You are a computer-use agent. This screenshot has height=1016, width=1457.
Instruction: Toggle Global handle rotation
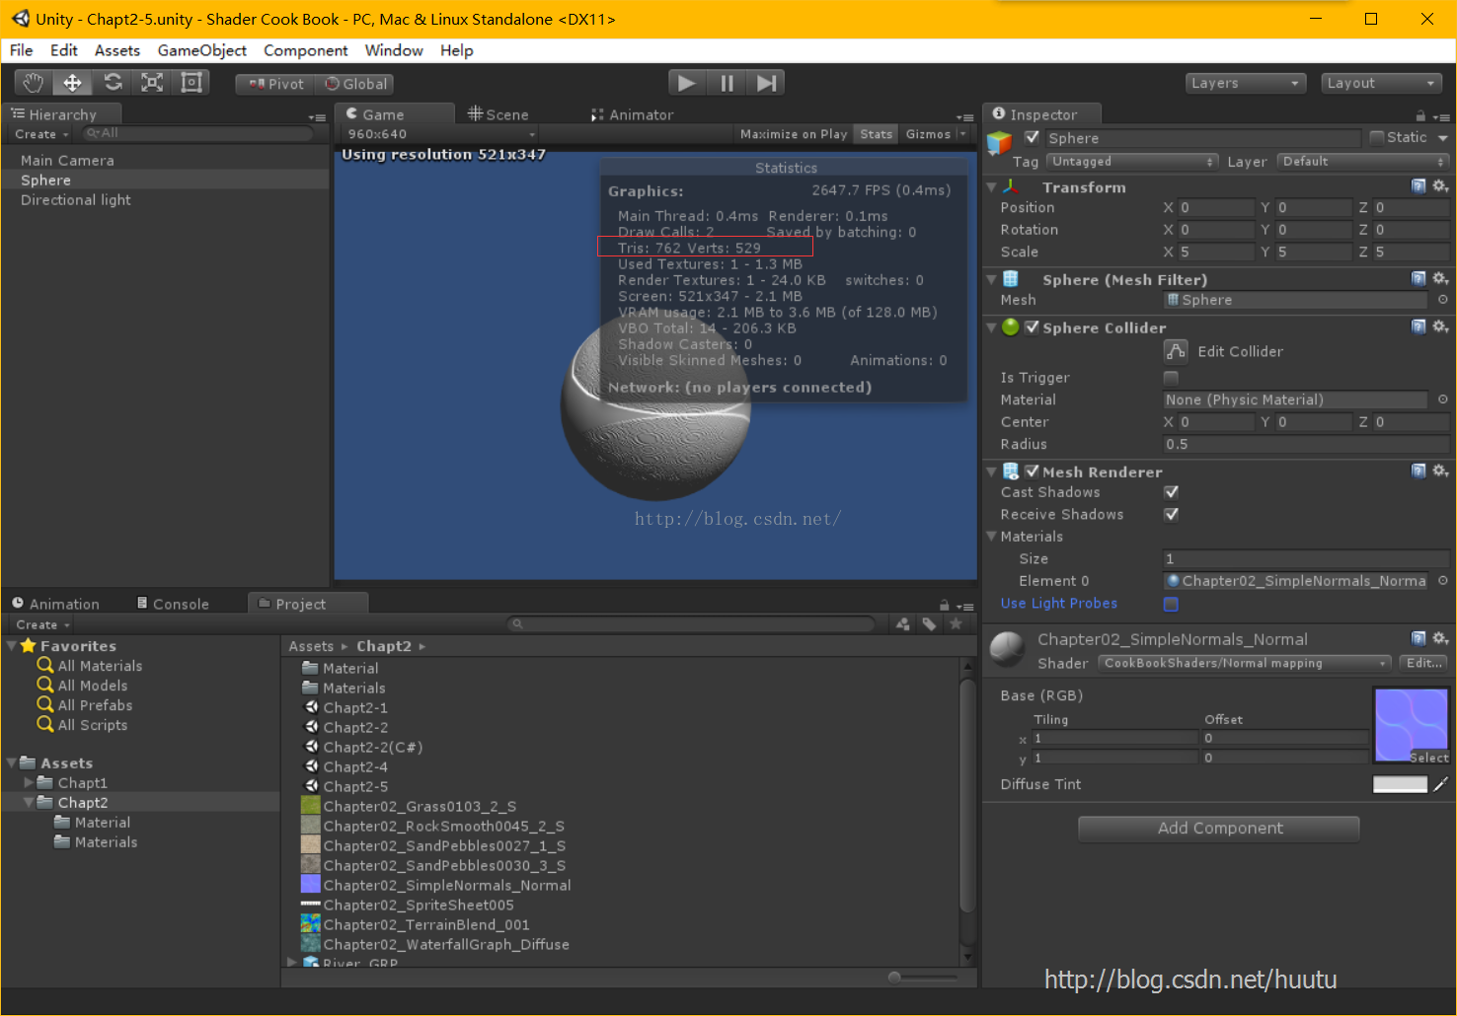(x=356, y=85)
